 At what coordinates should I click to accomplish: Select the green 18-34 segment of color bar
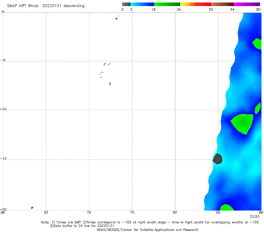coord(167,4)
